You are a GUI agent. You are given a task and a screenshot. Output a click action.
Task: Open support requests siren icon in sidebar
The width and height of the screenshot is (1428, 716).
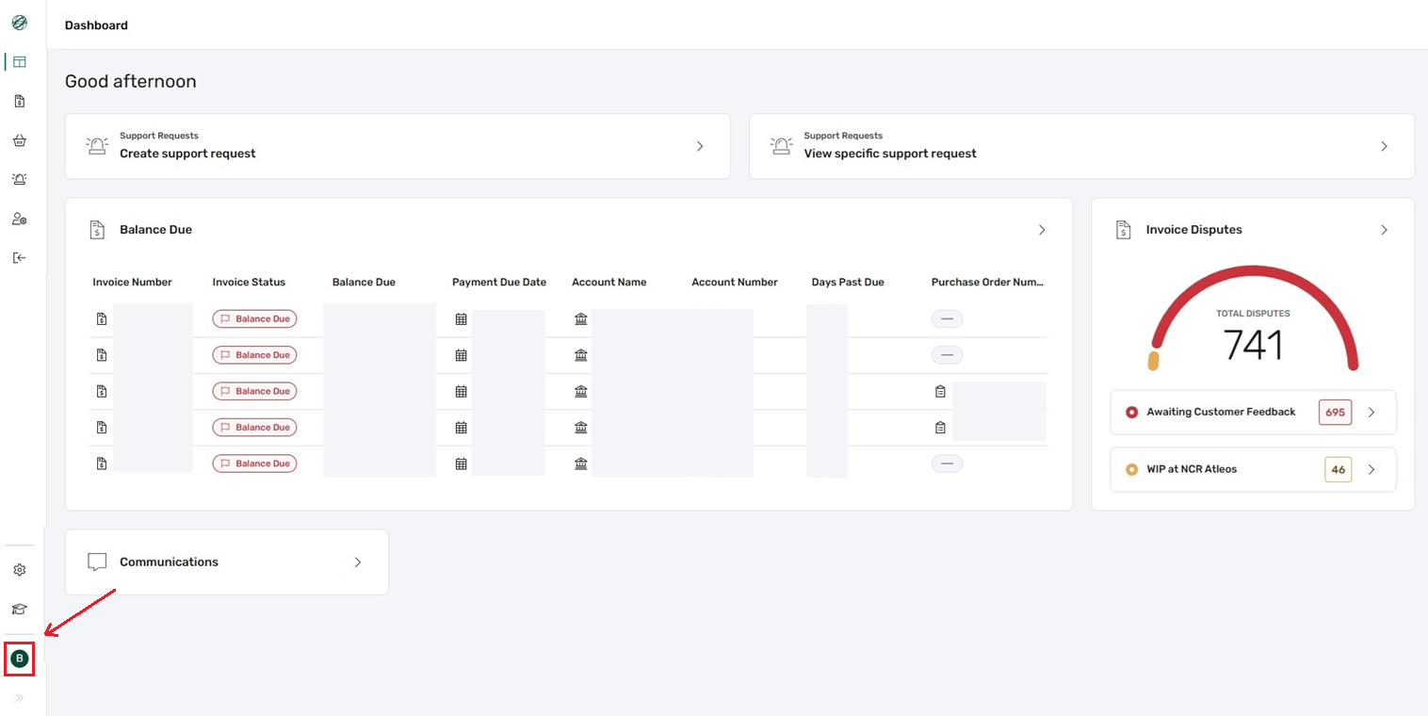19,179
